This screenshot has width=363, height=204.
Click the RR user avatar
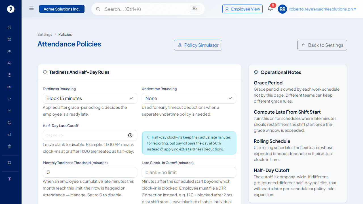282,9
